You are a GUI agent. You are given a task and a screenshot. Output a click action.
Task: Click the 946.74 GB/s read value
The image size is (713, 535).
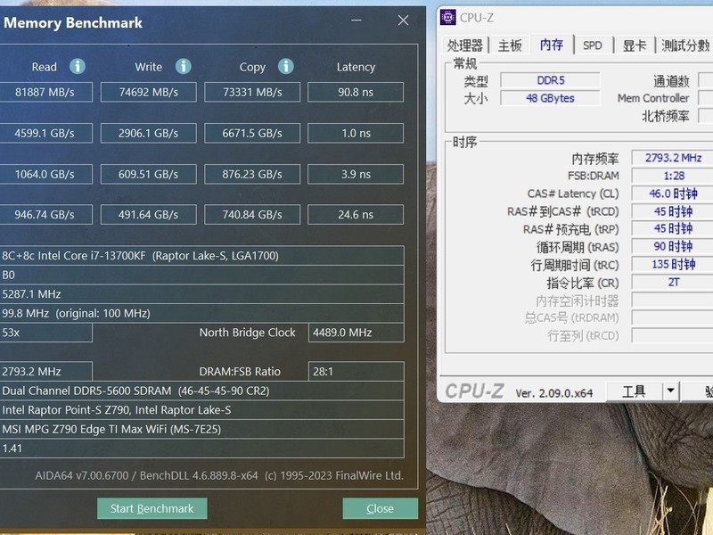point(45,214)
